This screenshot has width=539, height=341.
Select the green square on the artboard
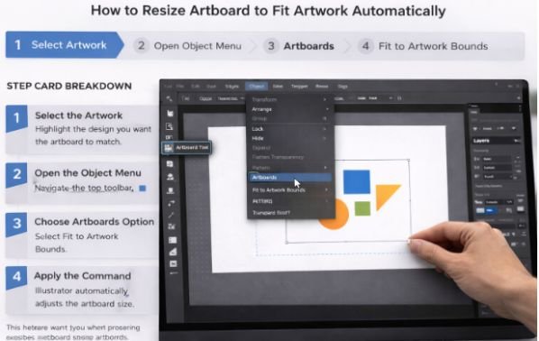point(362,209)
